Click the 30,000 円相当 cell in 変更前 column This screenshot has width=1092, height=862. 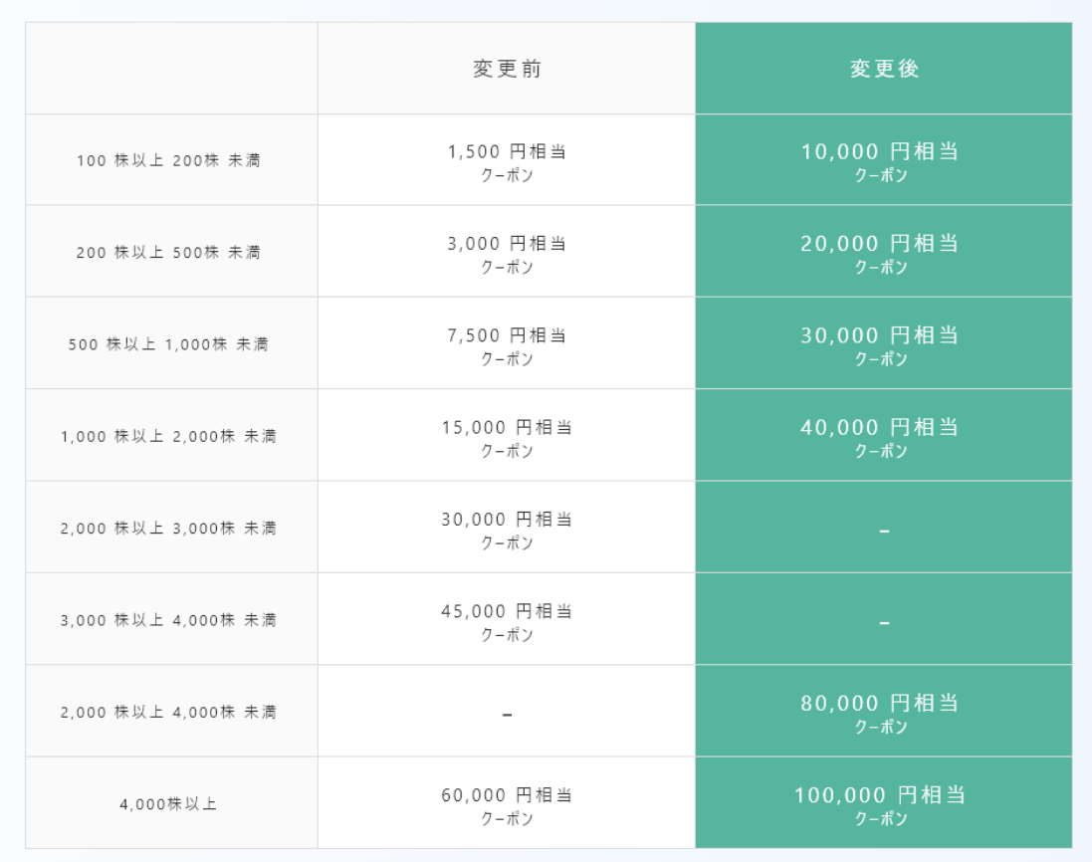click(507, 528)
